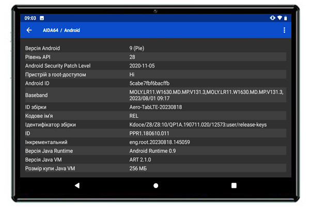This screenshot has height=207, width=310.
Task: Select the Kdoce/Z8 build fingerprint value
Action: [198, 125]
